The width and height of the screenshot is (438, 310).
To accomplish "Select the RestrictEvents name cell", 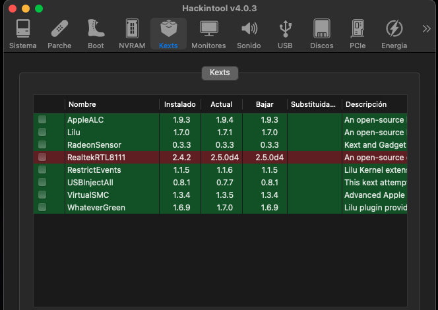I will pyautogui.click(x=112, y=170).
